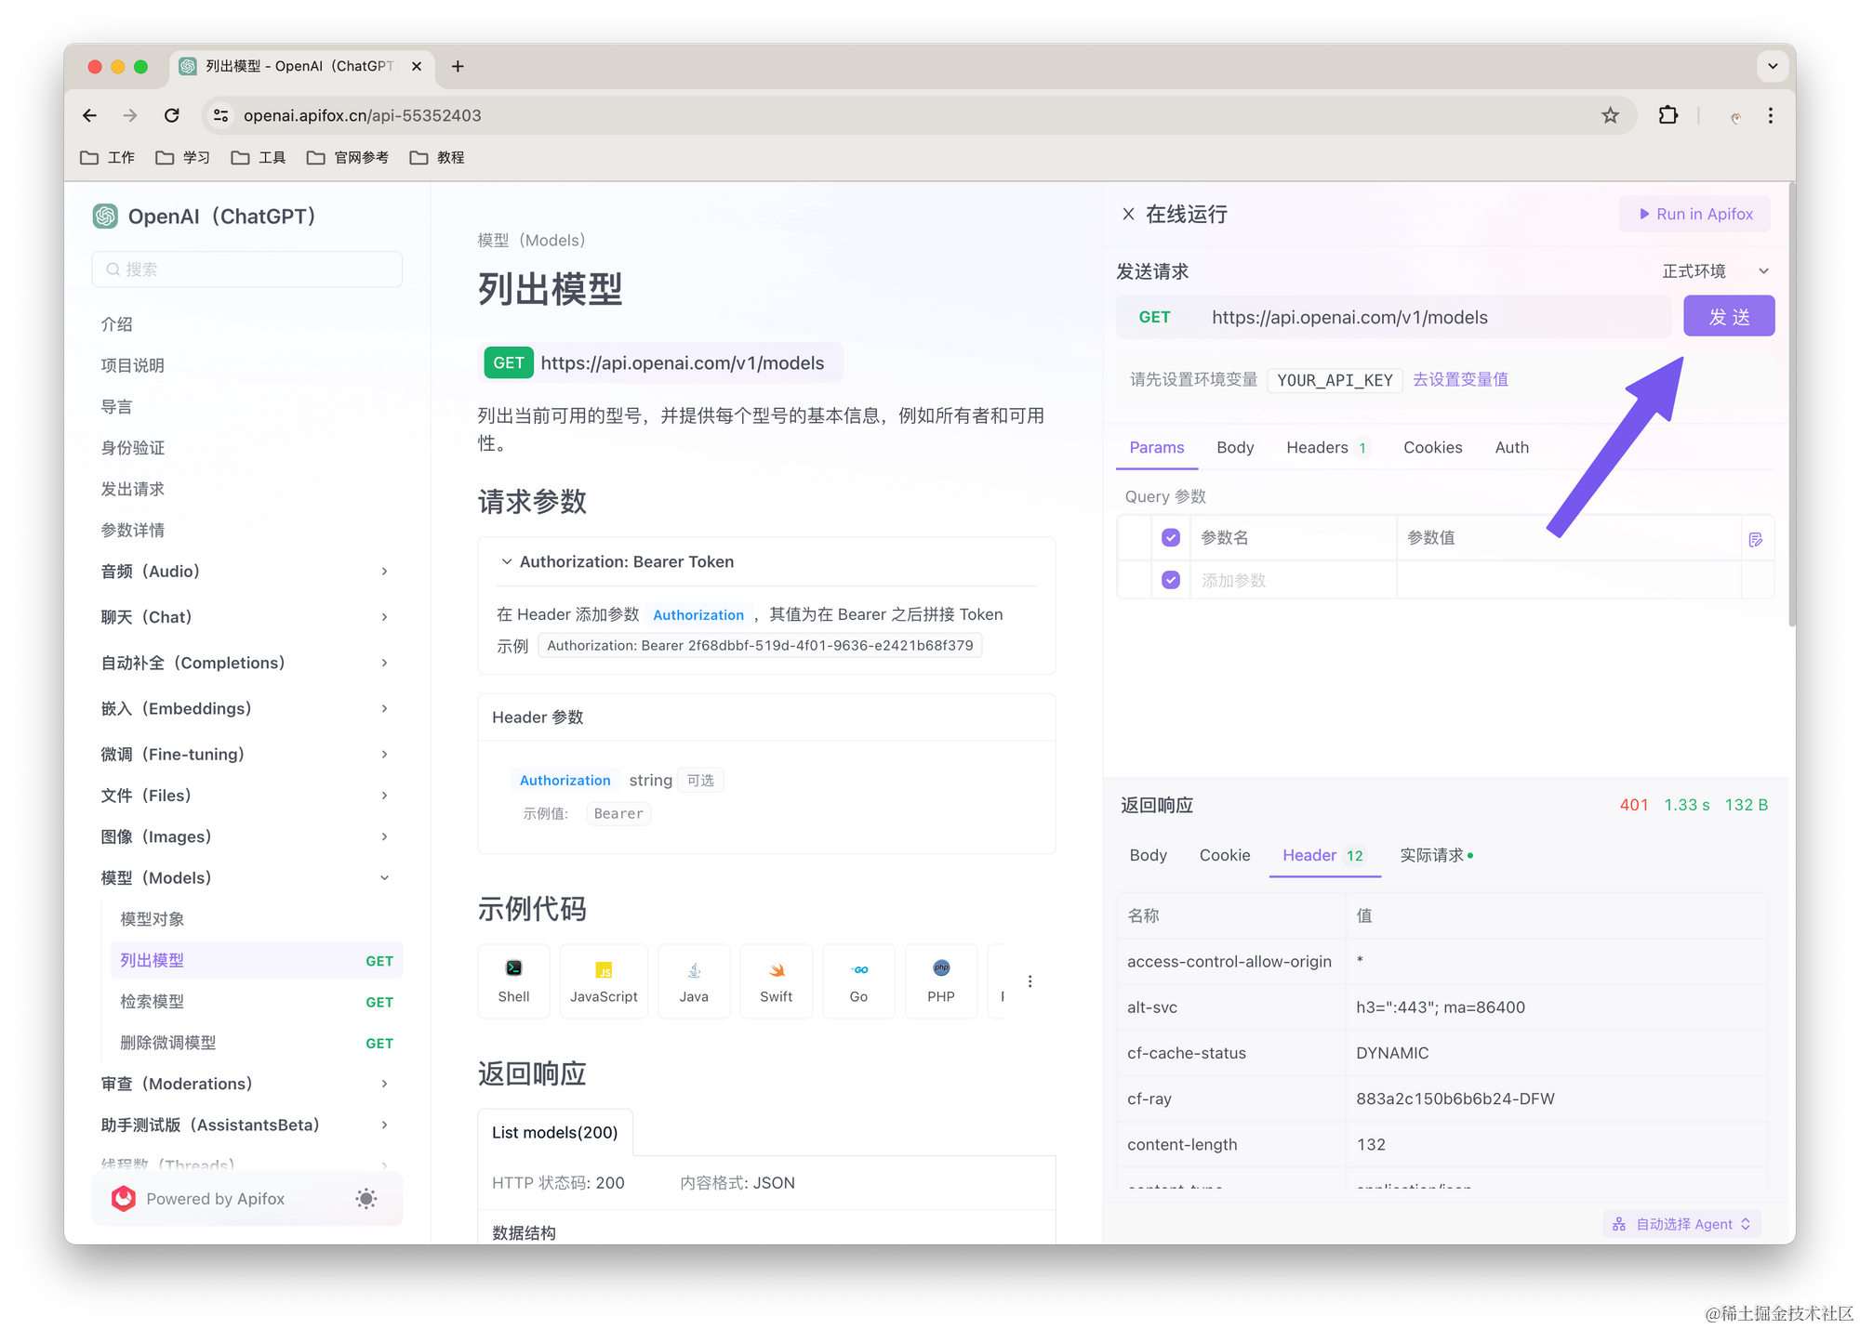Open a new browser tab
The width and height of the screenshot is (1860, 1329).
(x=458, y=66)
